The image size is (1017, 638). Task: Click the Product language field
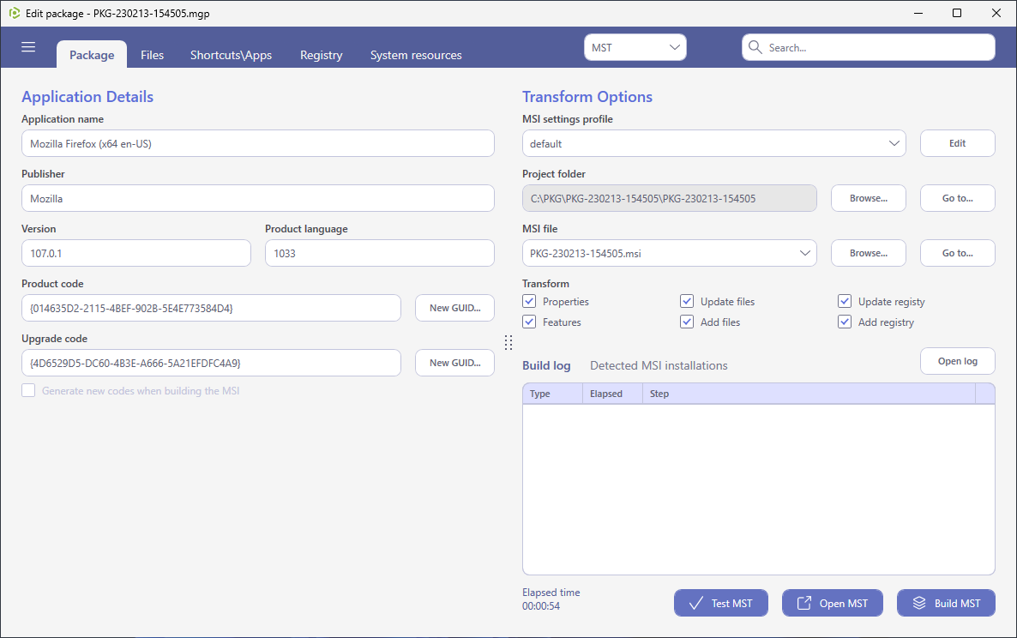(x=379, y=253)
